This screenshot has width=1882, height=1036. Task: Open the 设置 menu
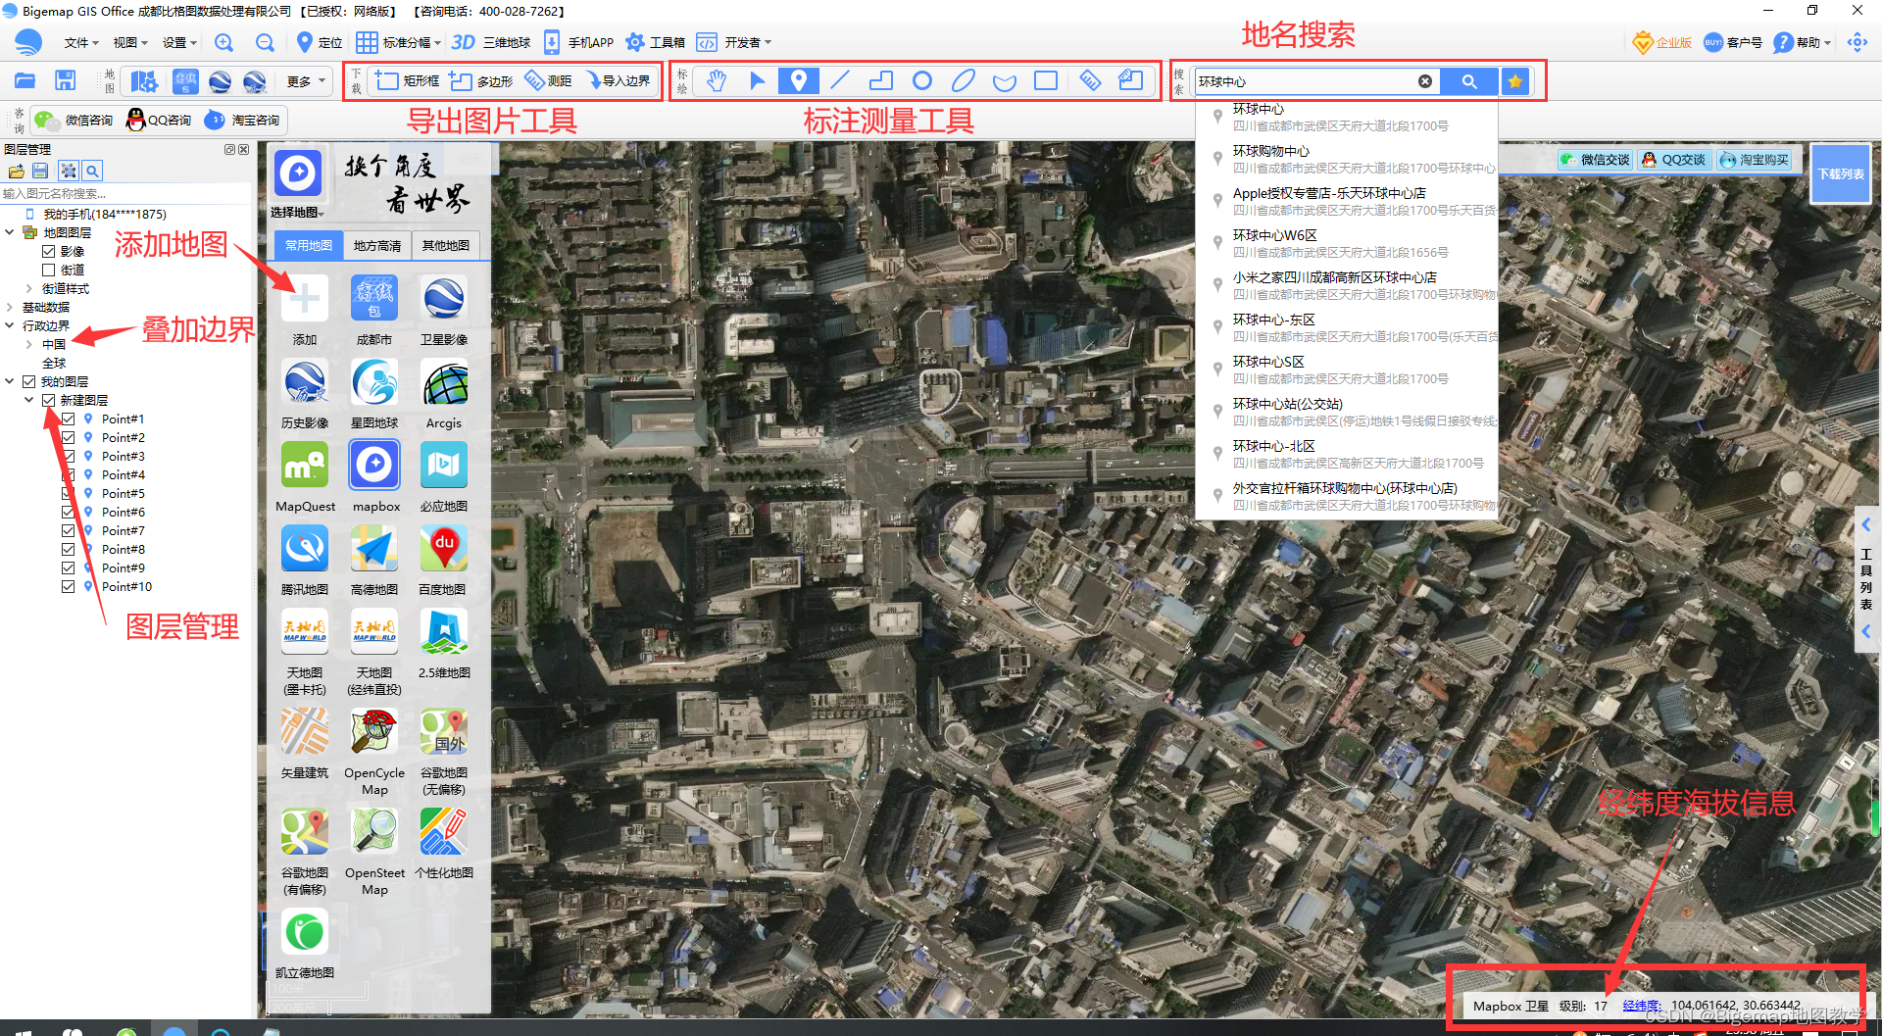178,42
